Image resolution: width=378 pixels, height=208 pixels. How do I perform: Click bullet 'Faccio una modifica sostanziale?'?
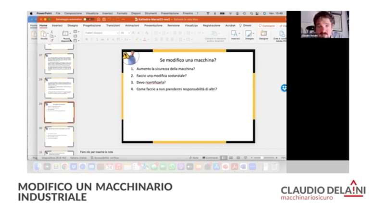(162, 76)
